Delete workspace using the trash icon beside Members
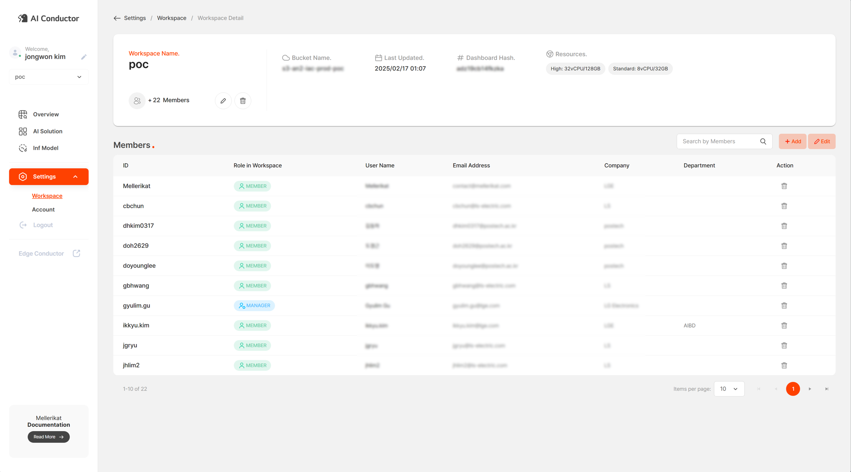This screenshot has height=472, width=851. 243,101
